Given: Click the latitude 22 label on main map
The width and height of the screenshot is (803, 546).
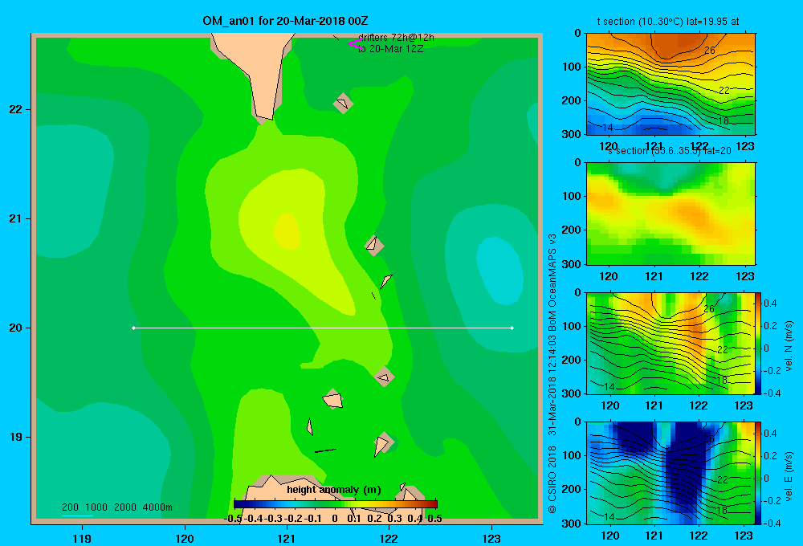Looking at the screenshot, I should [16, 109].
